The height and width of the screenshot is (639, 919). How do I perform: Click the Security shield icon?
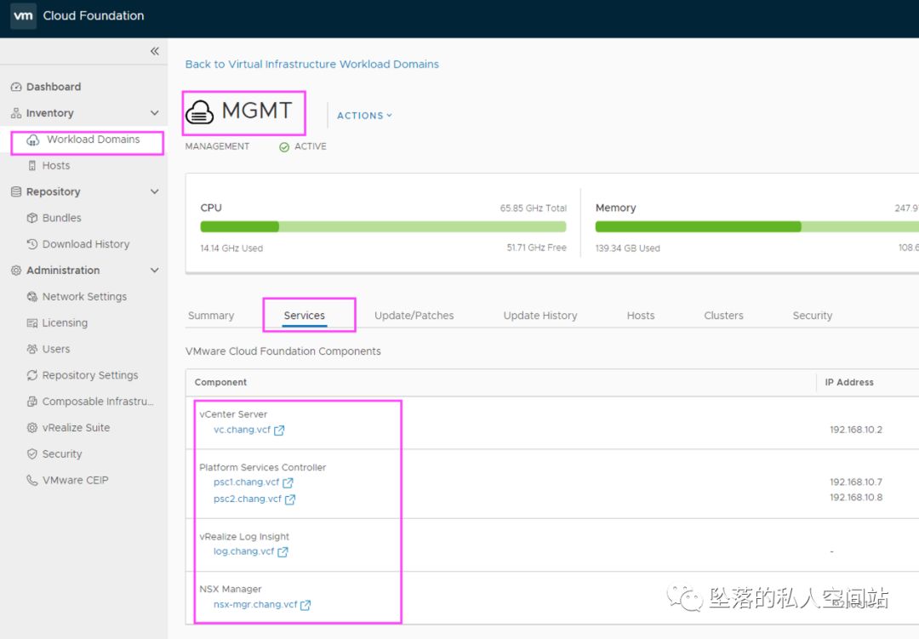32,454
